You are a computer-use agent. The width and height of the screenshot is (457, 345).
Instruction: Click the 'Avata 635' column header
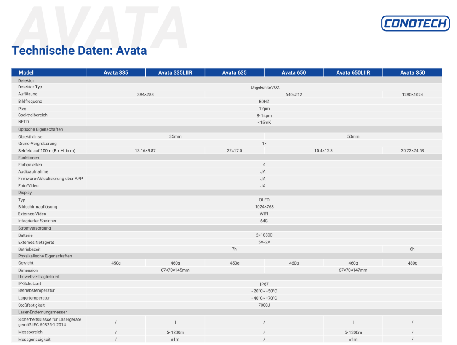click(235, 72)
